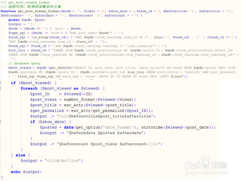This screenshot has width=241, height=181.
Task: Click the number_format function call
Action: (x=80, y=99)
